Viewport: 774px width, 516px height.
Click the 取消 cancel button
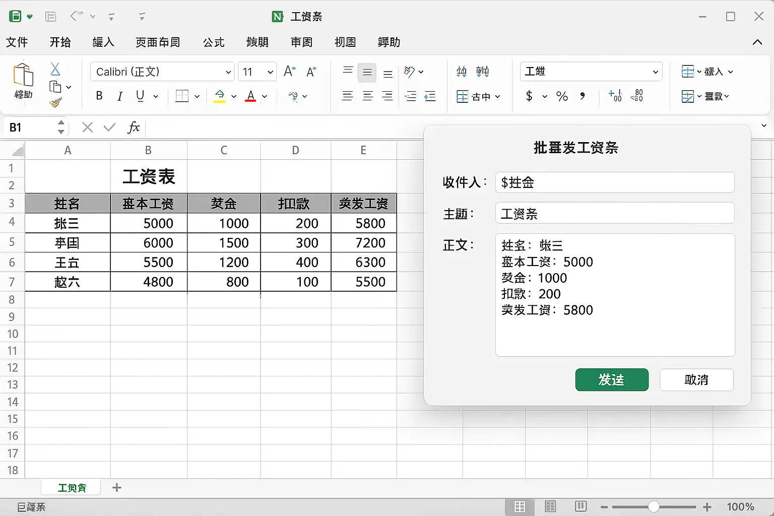[x=696, y=379]
